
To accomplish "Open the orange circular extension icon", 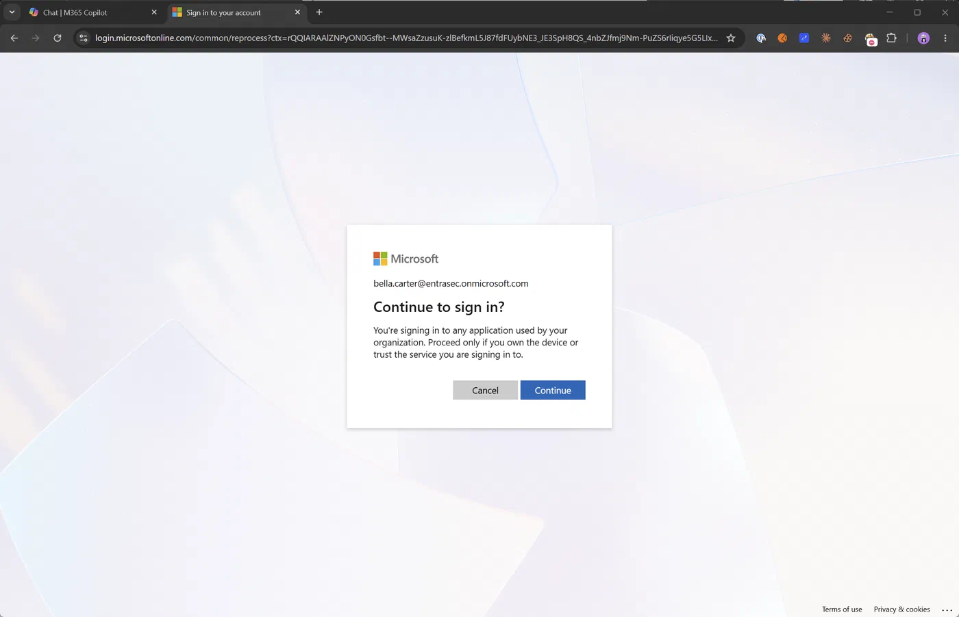I will pyautogui.click(x=782, y=38).
